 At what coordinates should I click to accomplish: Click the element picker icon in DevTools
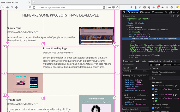(124, 12)
